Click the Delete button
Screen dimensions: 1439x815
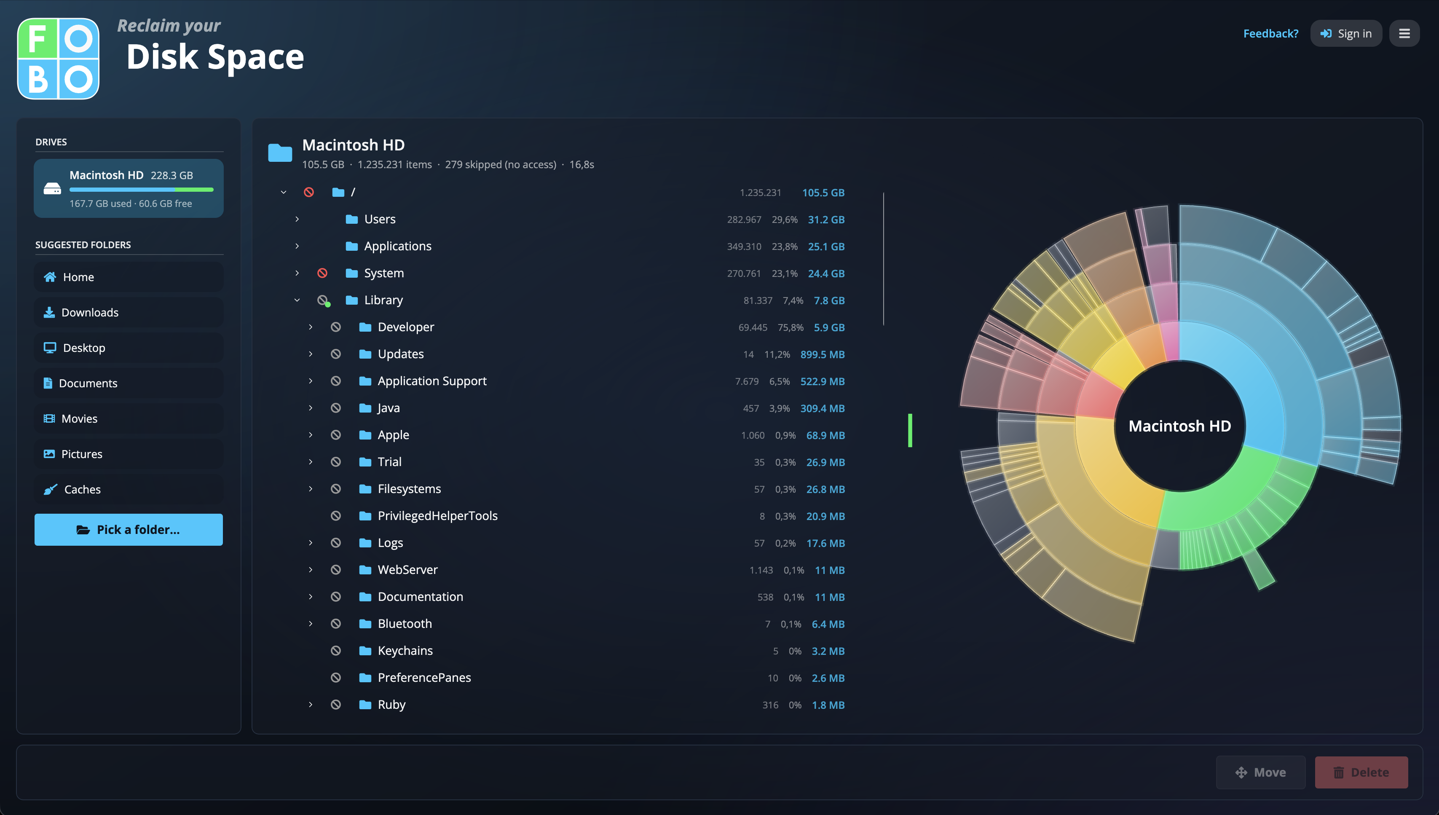pyautogui.click(x=1361, y=772)
